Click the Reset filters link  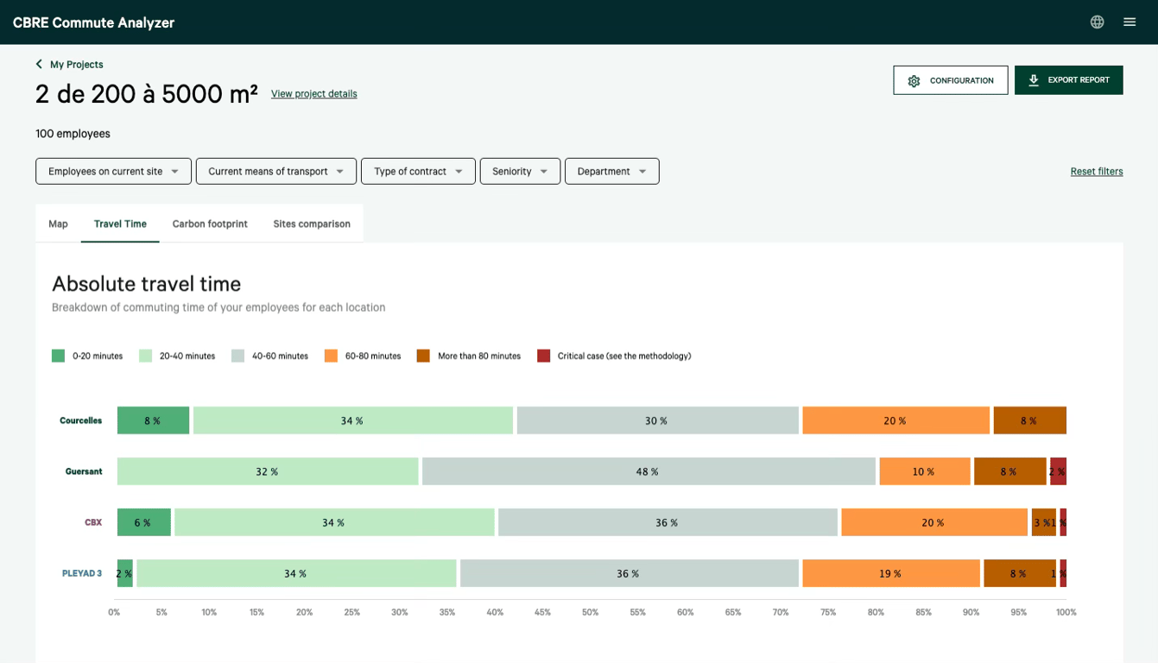tap(1097, 171)
